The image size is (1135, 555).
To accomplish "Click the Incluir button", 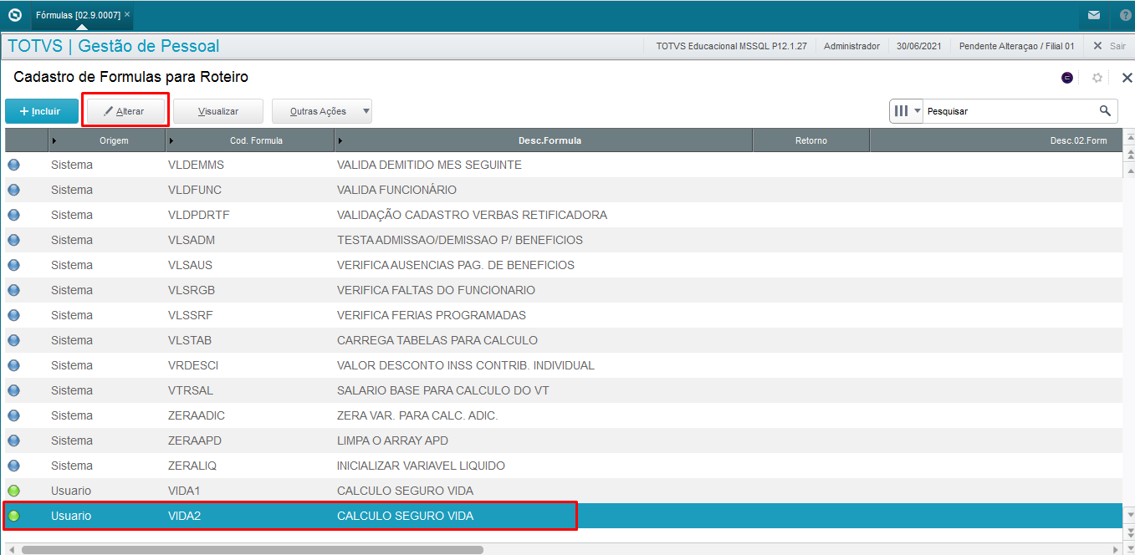I will tap(42, 111).
